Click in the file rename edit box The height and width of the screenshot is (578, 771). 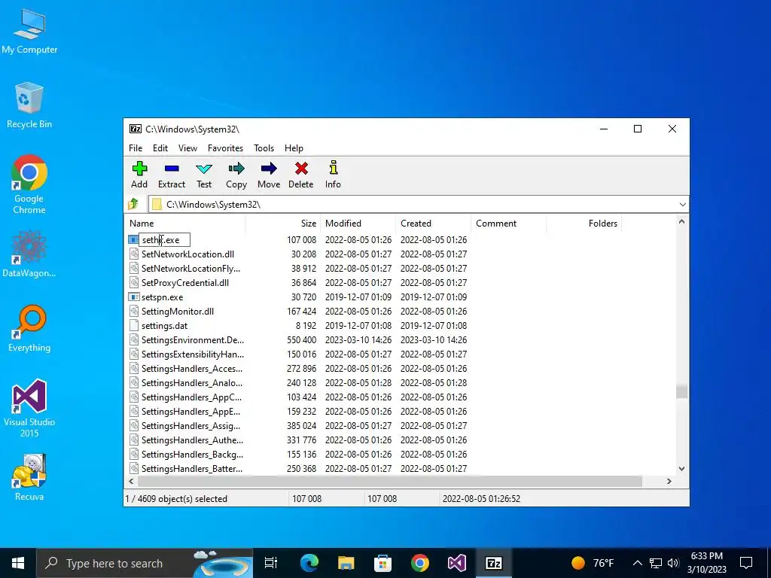(x=164, y=240)
